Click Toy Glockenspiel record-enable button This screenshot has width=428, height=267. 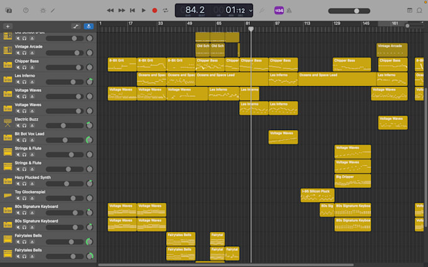[32, 199]
